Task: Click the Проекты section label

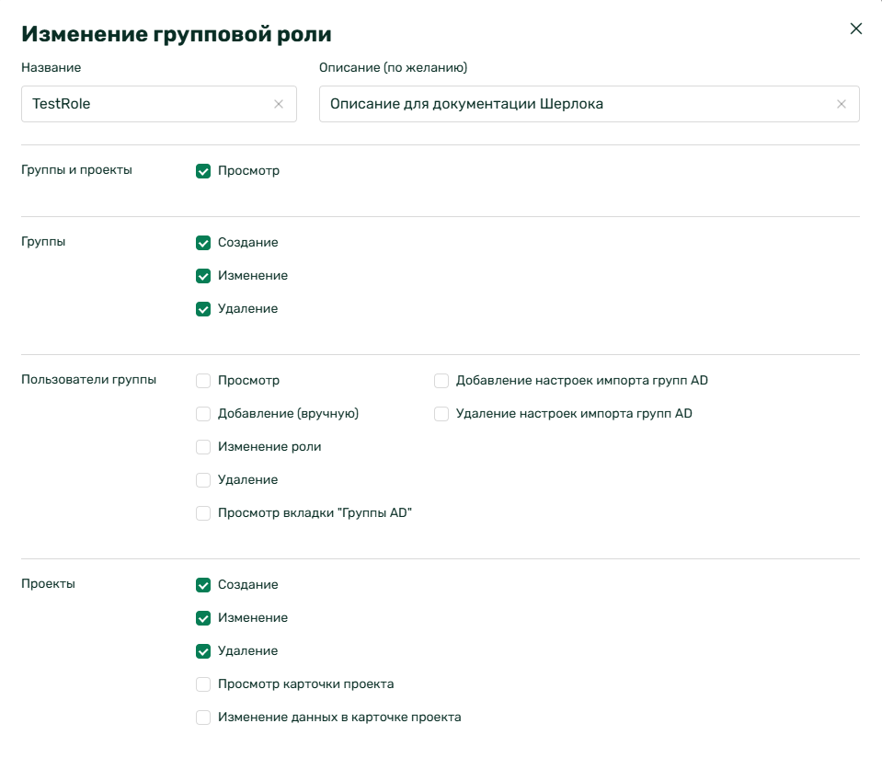Action: point(49,583)
